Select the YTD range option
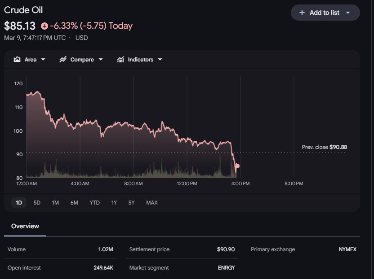Image resolution: width=374 pixels, height=279 pixels. (x=94, y=203)
